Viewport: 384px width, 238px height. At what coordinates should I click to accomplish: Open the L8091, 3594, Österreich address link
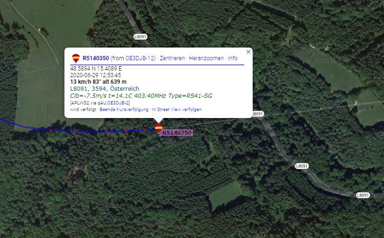(x=105, y=89)
